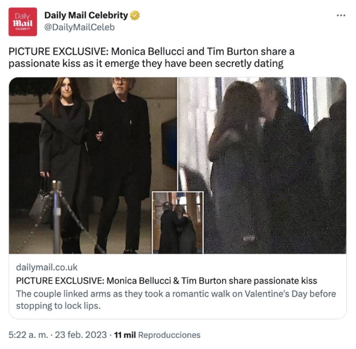Click the small inset photo of the embrace
356x349 pixels.
178,223
